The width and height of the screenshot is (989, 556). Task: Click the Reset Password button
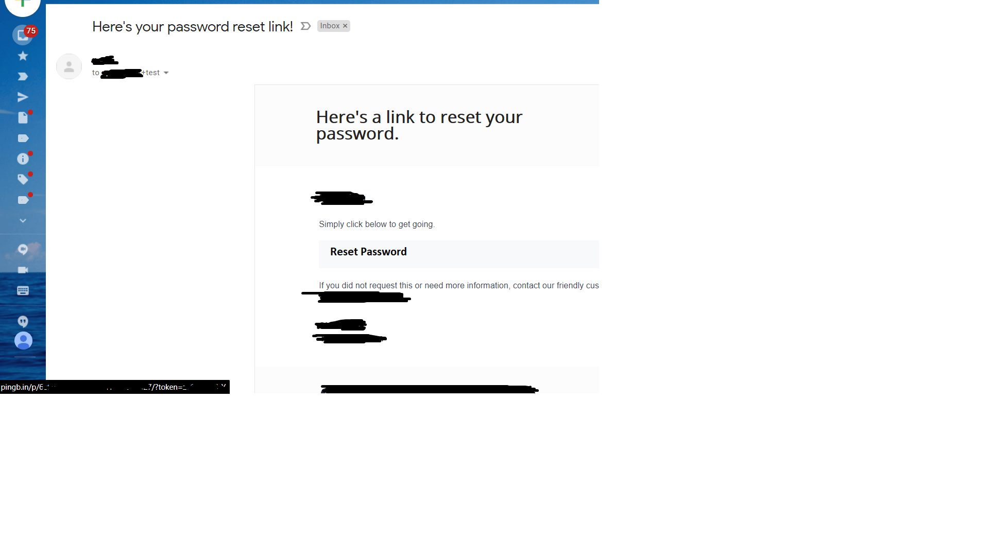point(458,254)
